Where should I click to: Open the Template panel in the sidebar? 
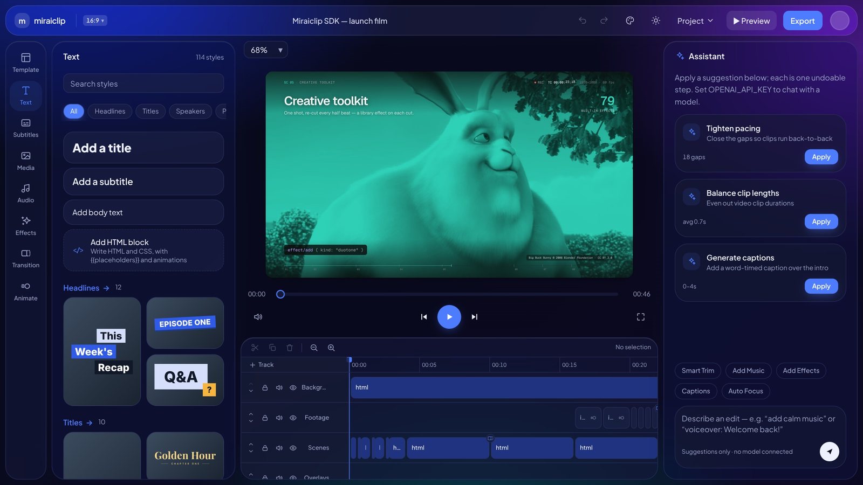pos(26,63)
